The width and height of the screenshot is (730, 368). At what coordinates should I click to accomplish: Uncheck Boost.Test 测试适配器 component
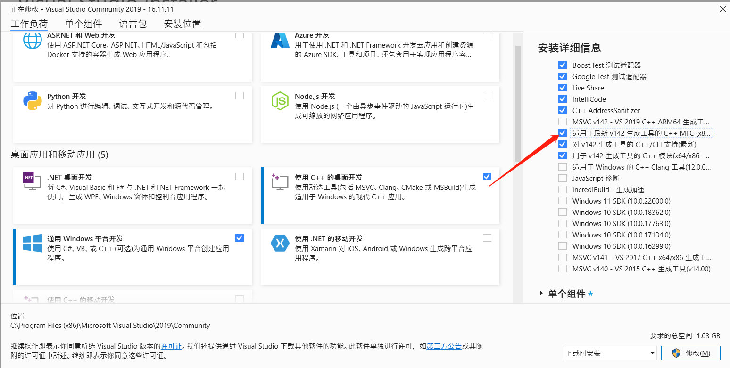pyautogui.click(x=562, y=65)
